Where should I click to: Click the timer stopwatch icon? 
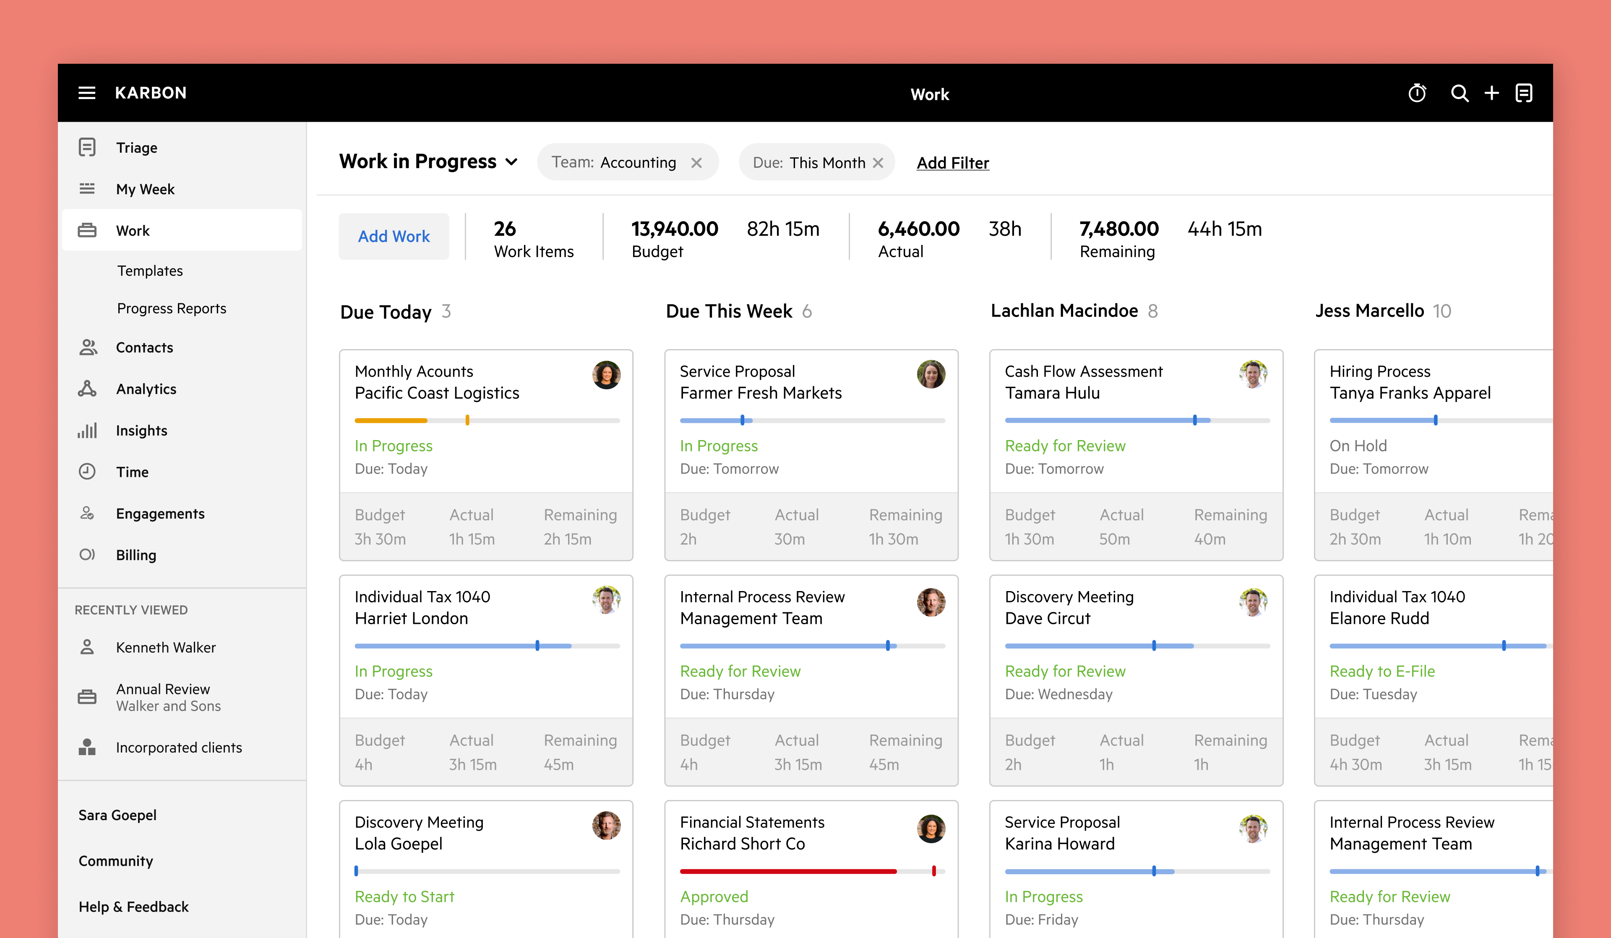[x=1417, y=94]
